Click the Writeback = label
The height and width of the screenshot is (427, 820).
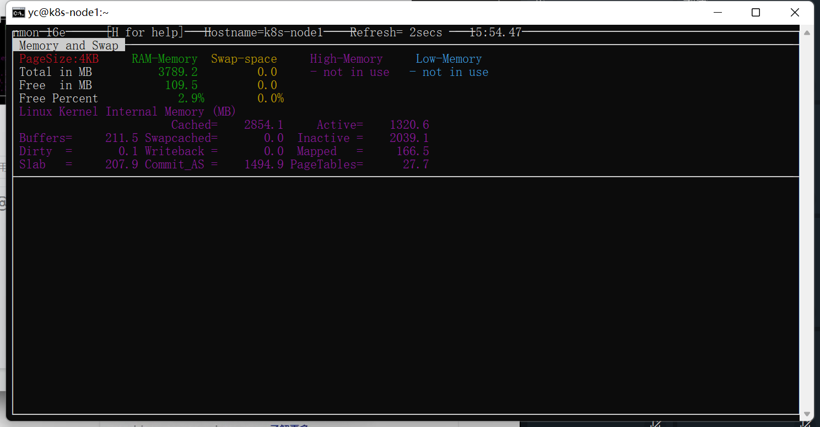click(181, 151)
